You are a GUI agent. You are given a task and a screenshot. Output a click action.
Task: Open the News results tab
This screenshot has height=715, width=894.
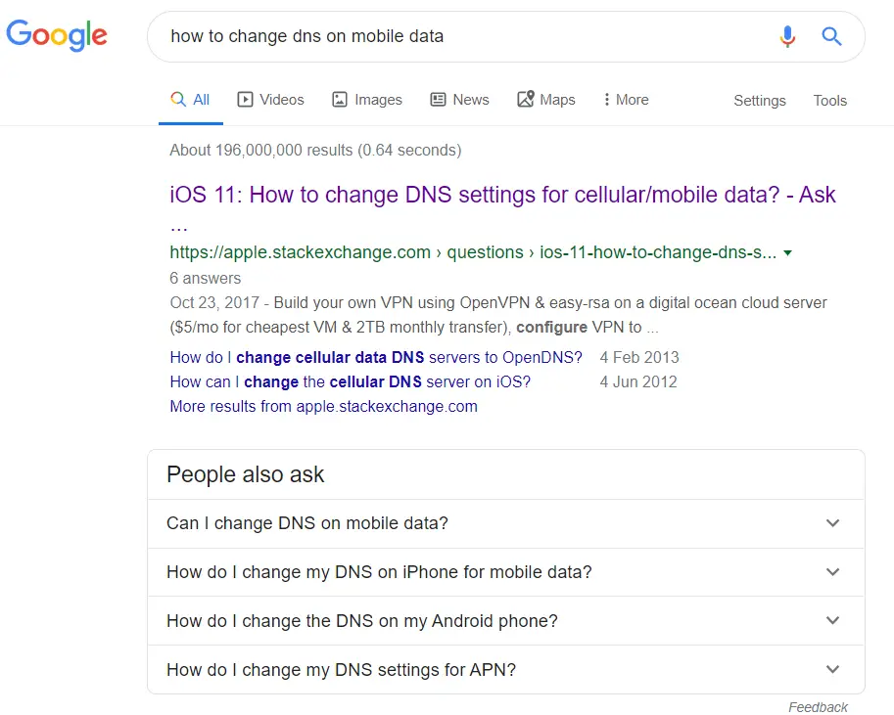point(459,100)
